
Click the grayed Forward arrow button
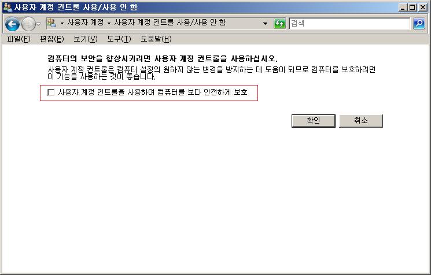28,24
